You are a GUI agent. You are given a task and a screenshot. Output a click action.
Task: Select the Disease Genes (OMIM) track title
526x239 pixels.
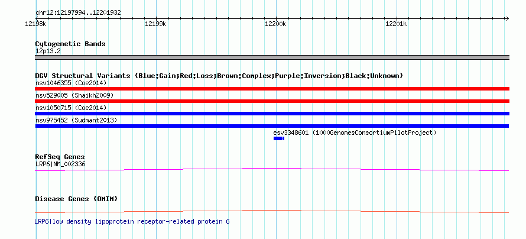point(76,199)
